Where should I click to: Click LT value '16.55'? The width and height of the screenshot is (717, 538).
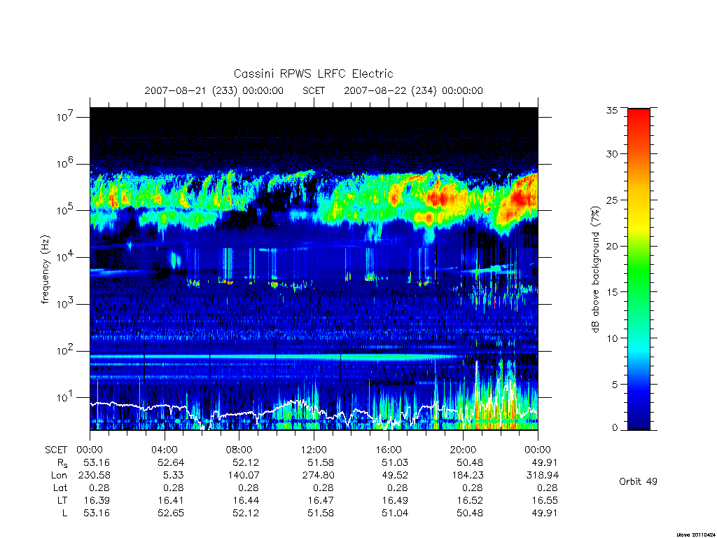coord(545,500)
